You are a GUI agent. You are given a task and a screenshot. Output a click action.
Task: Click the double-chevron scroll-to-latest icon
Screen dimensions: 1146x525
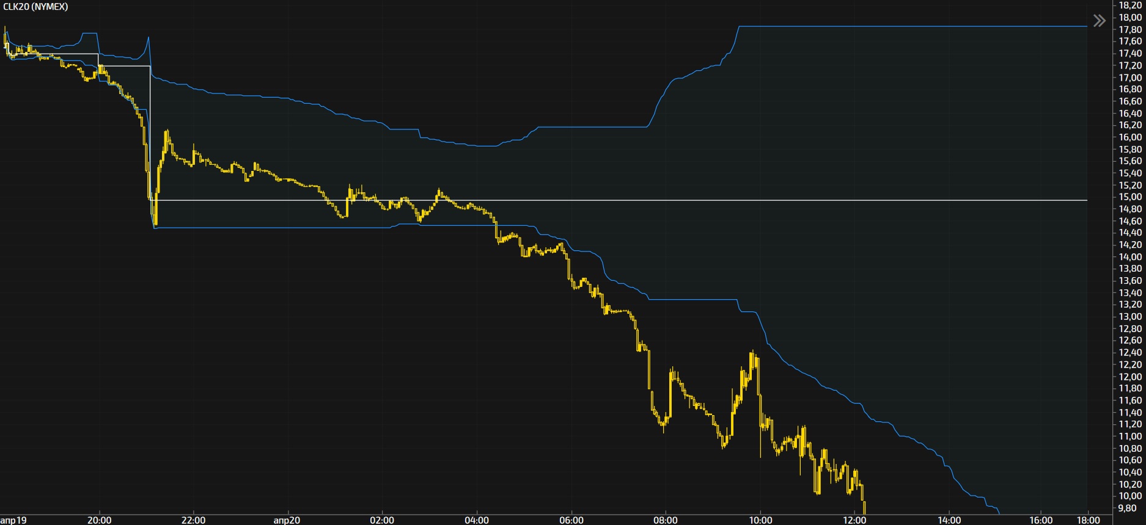pyautogui.click(x=1099, y=21)
